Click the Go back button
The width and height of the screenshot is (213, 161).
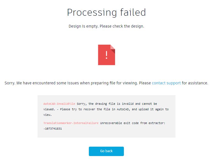click(x=106, y=151)
